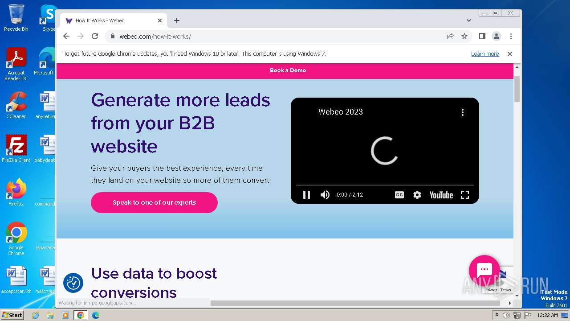
Task: Click the page scrollbar down arrow
Action: 517,295
